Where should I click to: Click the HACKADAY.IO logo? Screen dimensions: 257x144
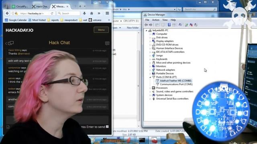pos(20,30)
